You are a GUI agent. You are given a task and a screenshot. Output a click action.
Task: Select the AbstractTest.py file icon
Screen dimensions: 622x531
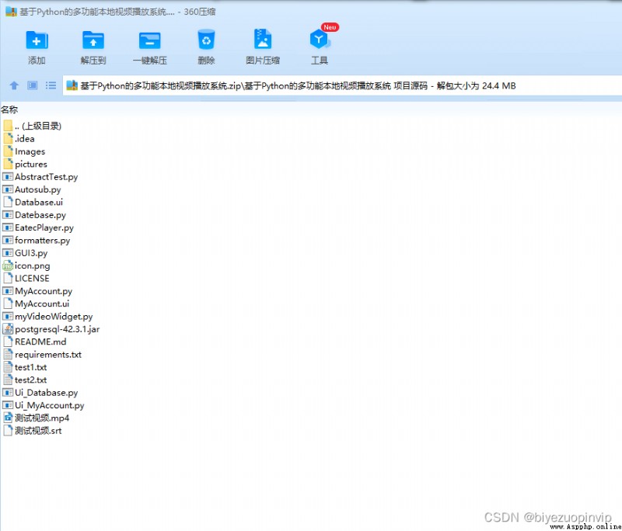click(8, 176)
